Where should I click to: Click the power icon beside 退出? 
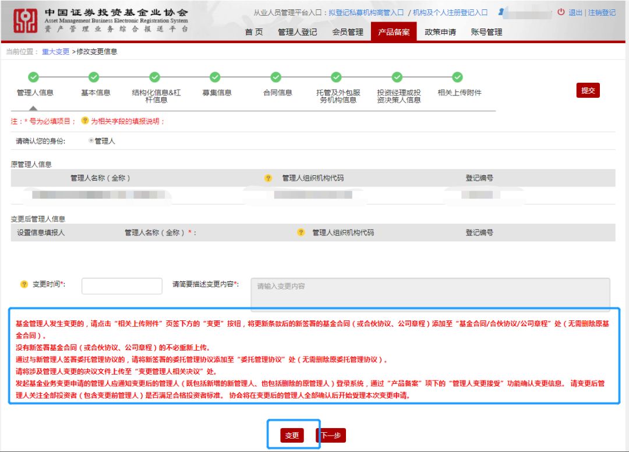pos(561,12)
